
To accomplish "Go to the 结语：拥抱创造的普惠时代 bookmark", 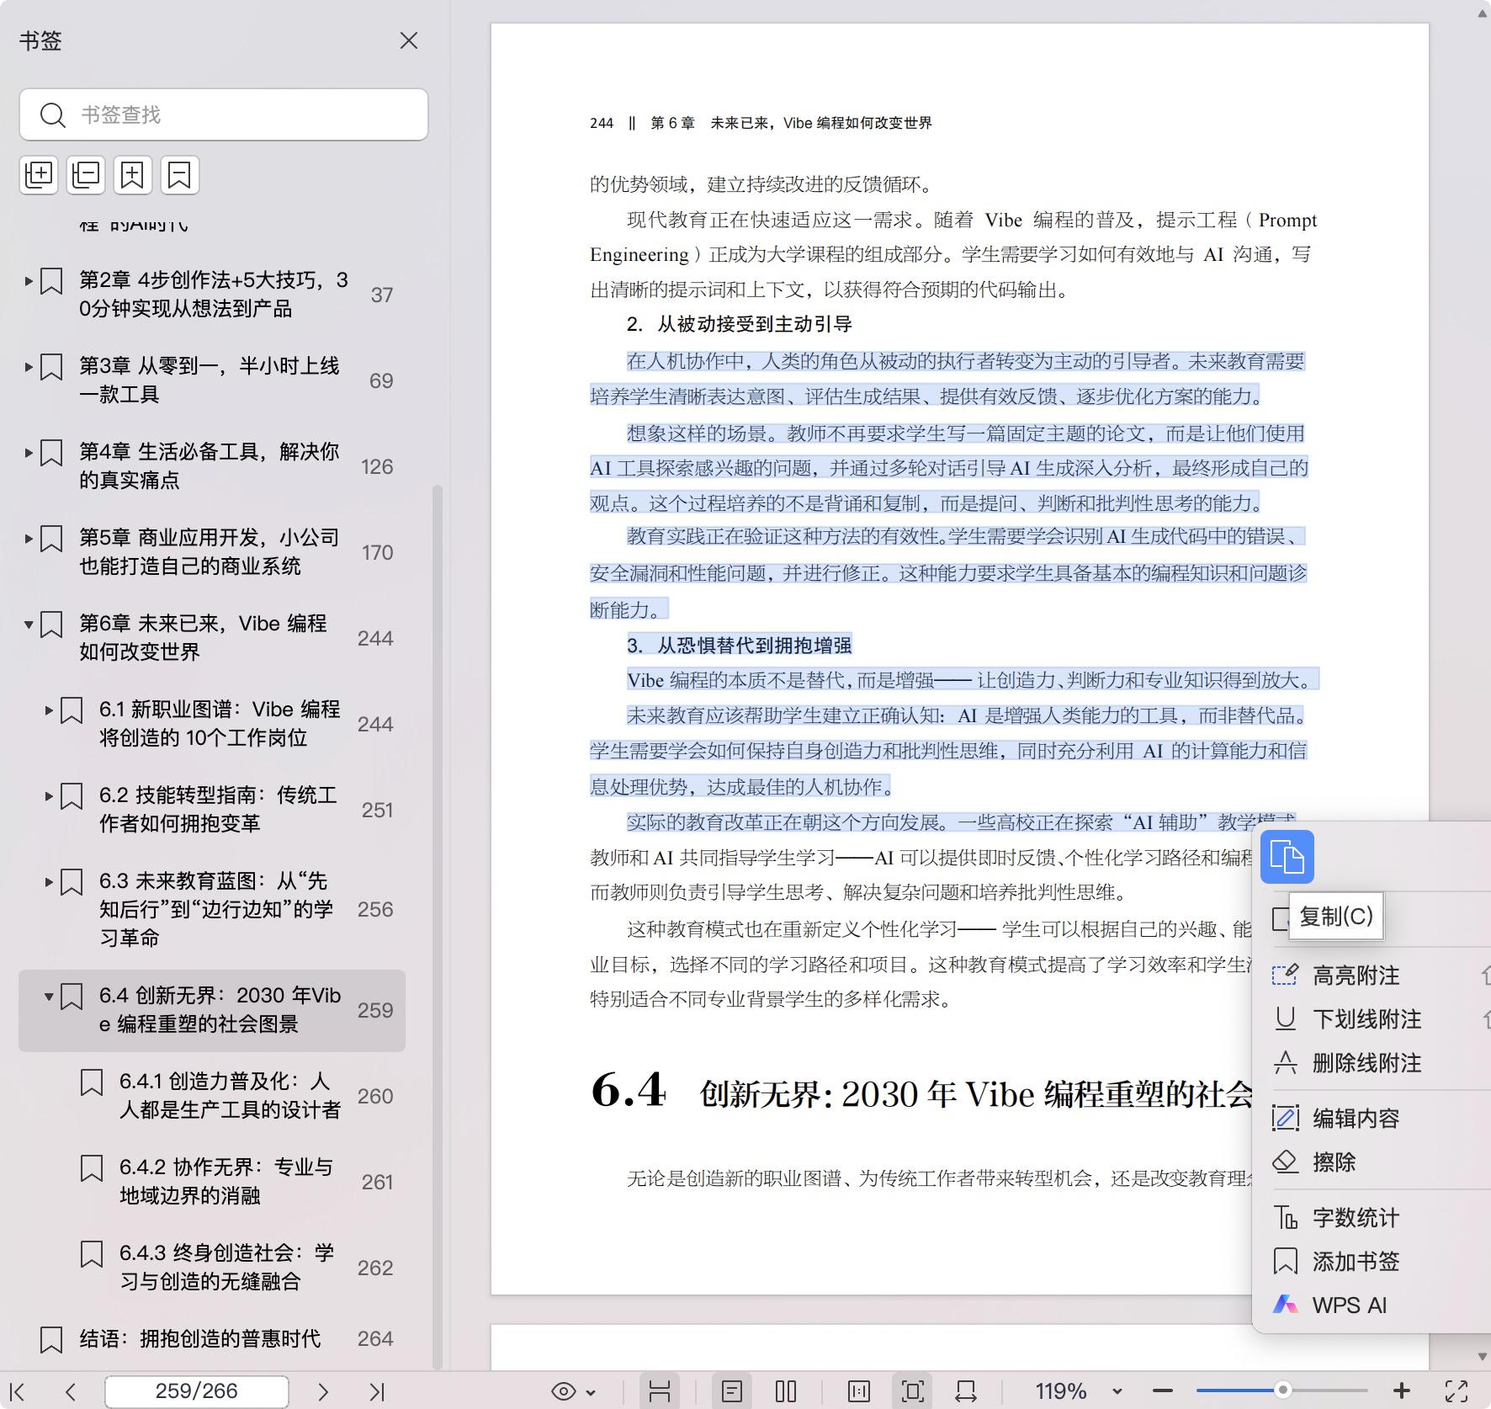I will click(199, 1338).
